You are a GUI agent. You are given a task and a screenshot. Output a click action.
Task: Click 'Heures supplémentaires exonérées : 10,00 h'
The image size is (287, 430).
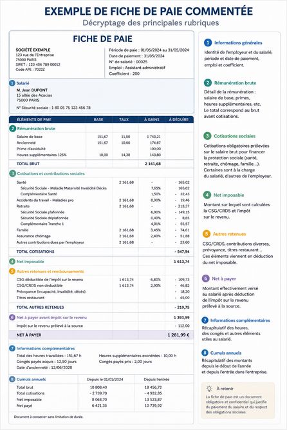click(138, 355)
